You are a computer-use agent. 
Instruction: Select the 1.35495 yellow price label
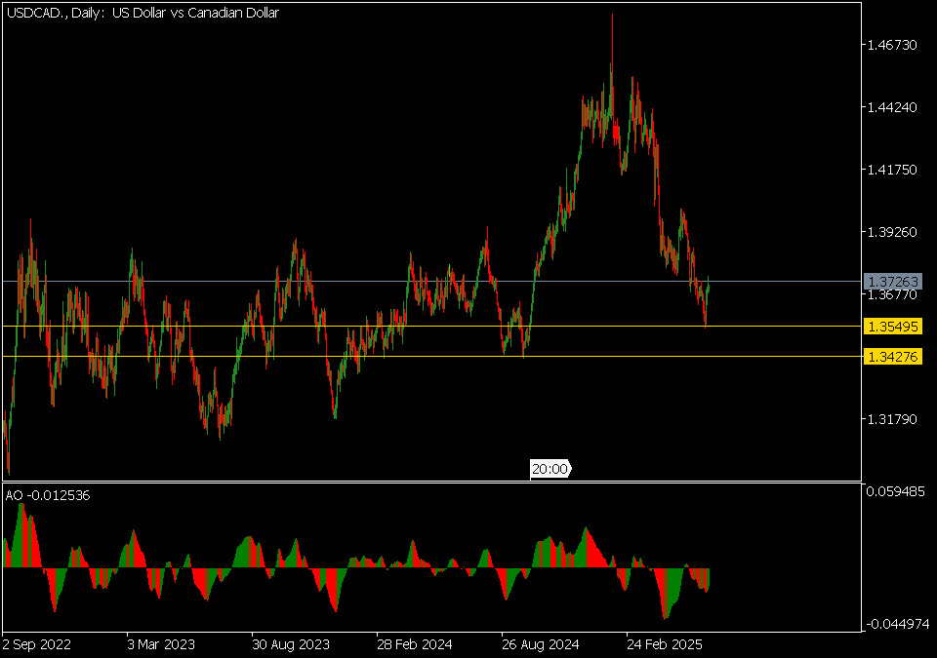[893, 327]
